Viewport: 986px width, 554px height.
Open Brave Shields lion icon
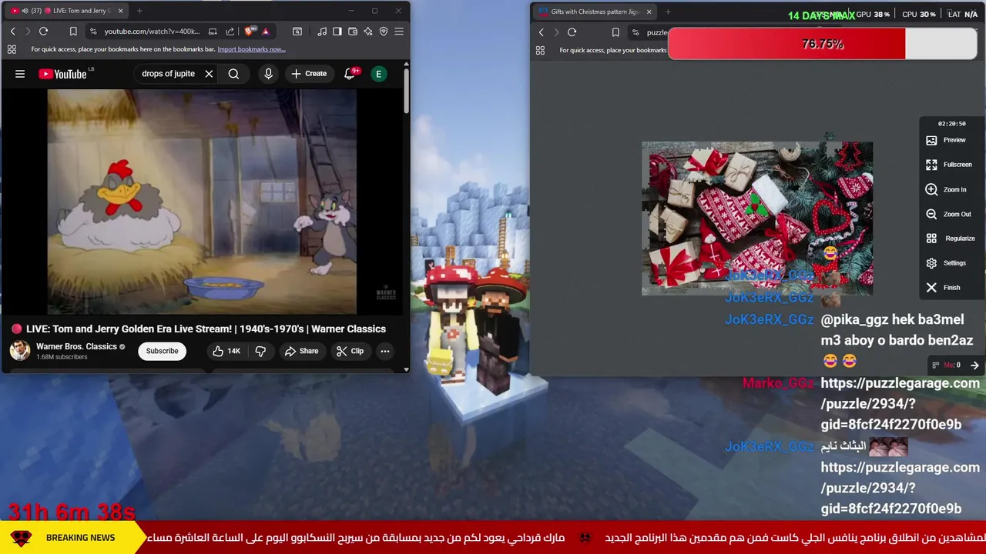coord(249,32)
